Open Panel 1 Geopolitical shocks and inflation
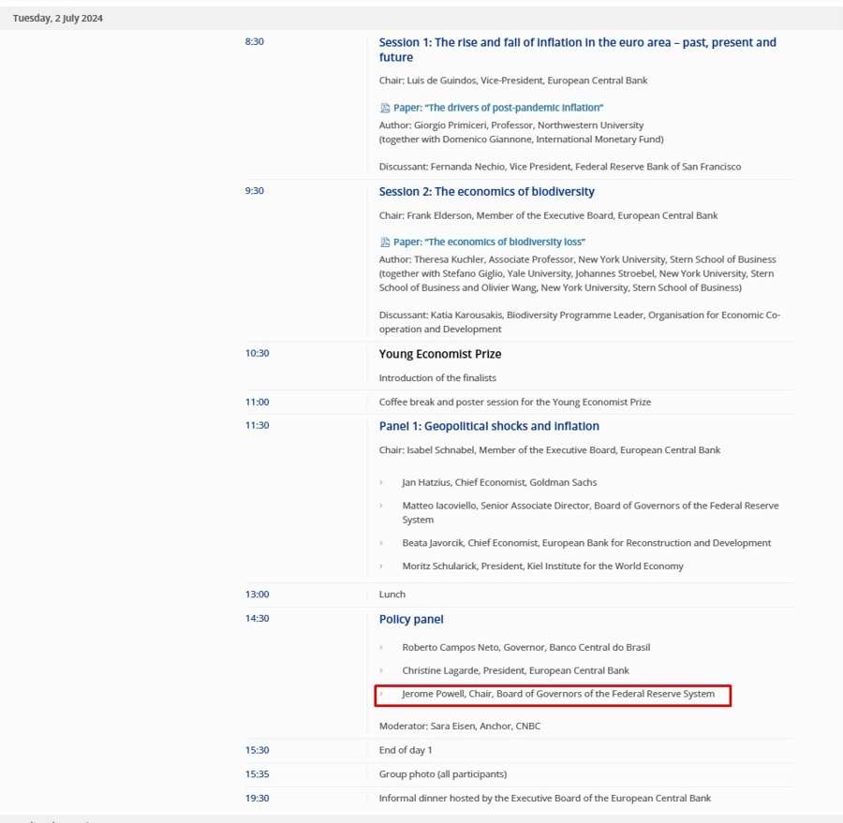 (489, 426)
